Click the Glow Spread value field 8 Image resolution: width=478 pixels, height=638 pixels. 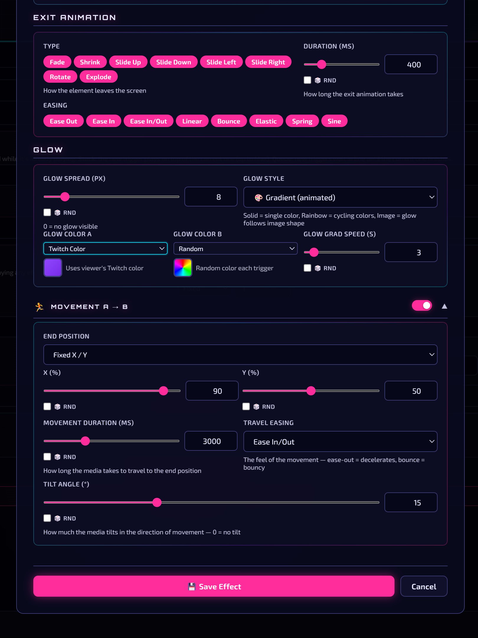[211, 197]
